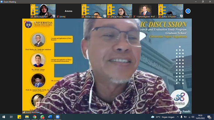Open Google Chrome from the taskbar
The width and height of the screenshot is (214, 120).
tap(34, 117)
